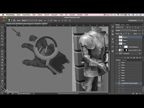Toggle Quick Mask mode
Screen dimensions: 144x108
coord(2,92)
